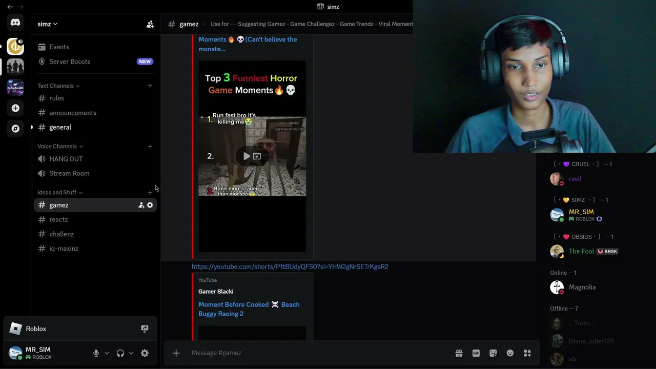
Task: Open the youtube.com/shorts URL link
Action: click(290, 266)
